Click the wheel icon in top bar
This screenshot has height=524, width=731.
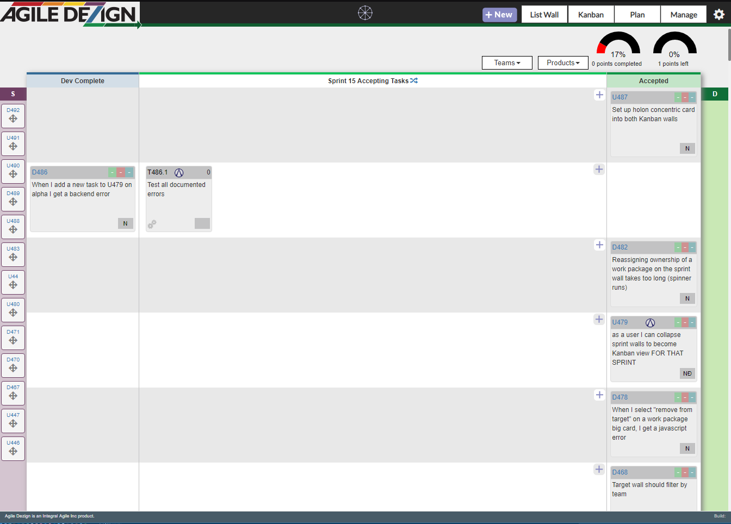[x=365, y=13]
